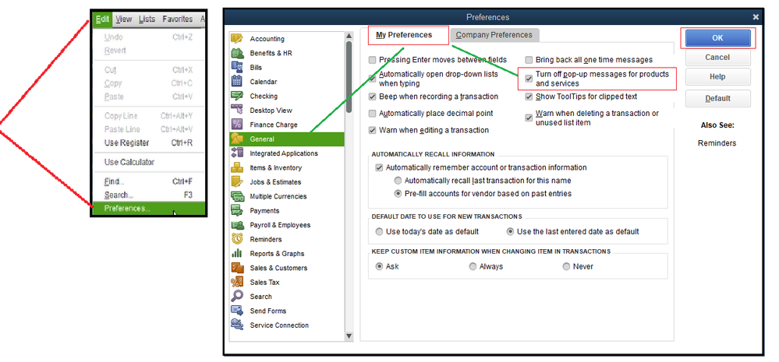Click the Reports & Graphs chart icon
This screenshot has width=779, height=362.
tap(237, 254)
